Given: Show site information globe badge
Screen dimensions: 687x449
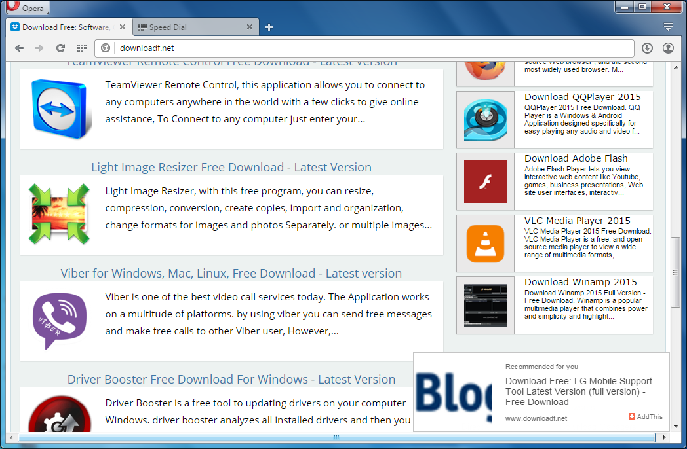Looking at the screenshot, I should (x=106, y=48).
